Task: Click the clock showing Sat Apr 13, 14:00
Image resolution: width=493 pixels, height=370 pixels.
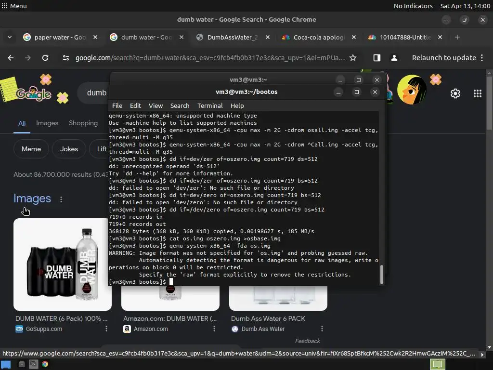Action: coord(465,6)
